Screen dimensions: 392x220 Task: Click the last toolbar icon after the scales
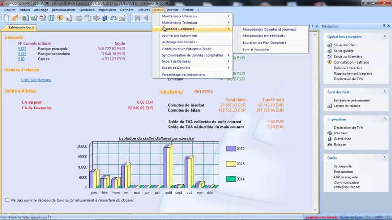tap(122, 18)
